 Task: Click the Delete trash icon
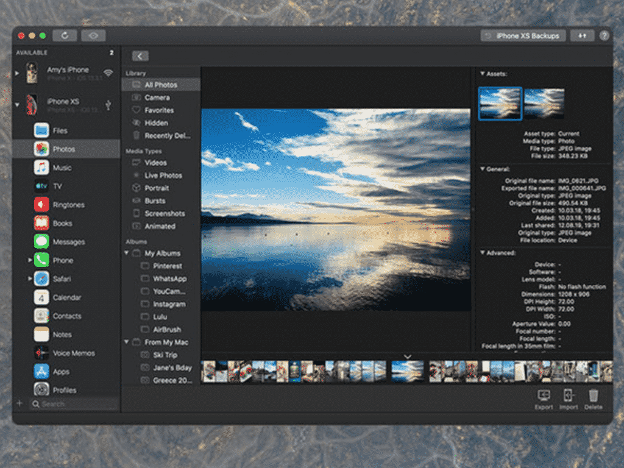click(x=593, y=395)
